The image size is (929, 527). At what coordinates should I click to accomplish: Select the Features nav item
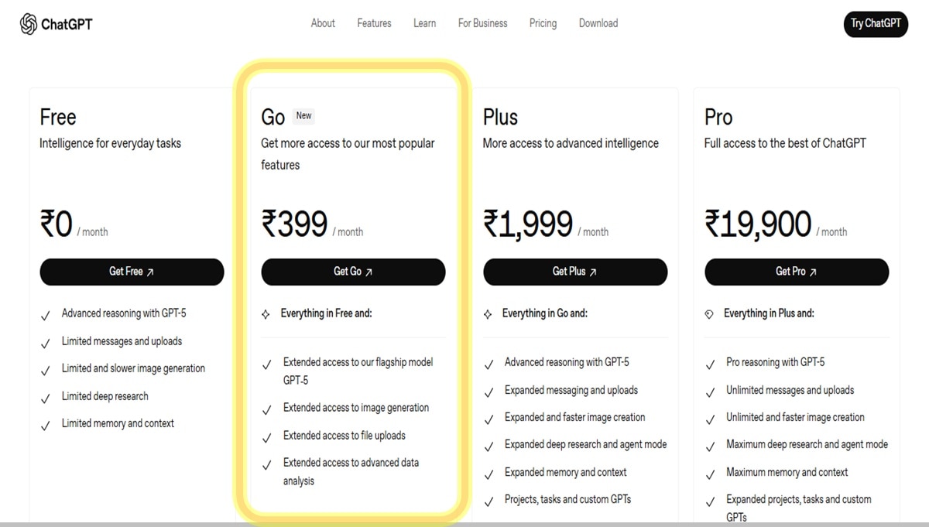[374, 23]
